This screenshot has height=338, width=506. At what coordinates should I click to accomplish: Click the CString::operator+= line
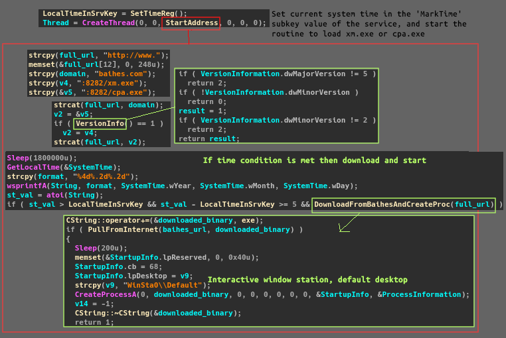click(165, 221)
